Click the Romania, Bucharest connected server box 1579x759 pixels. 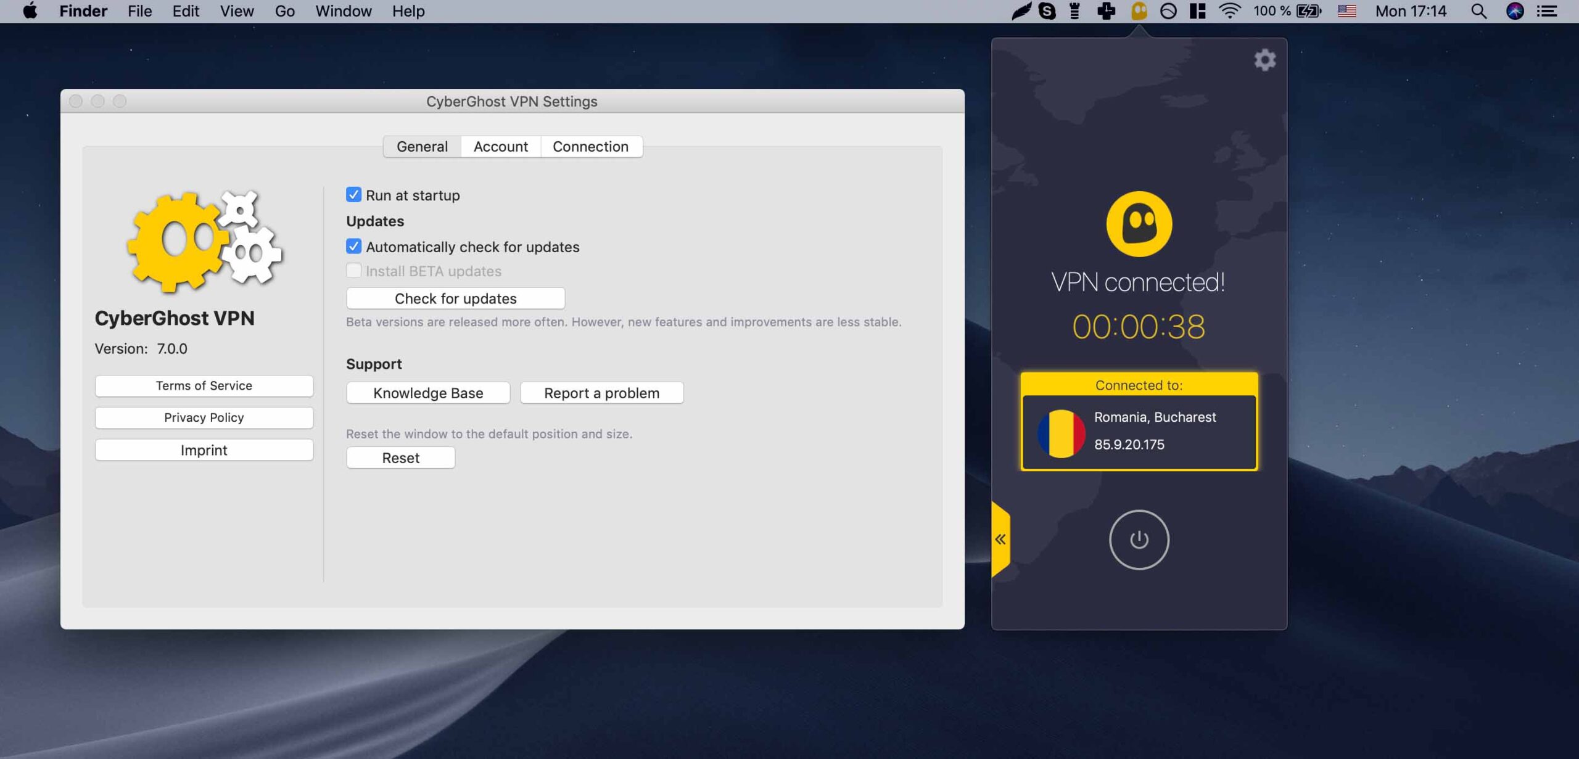[1139, 432]
